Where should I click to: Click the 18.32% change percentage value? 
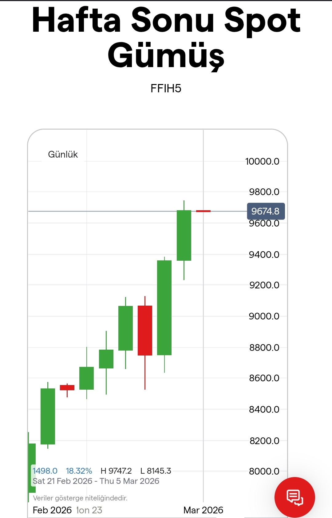(x=79, y=471)
